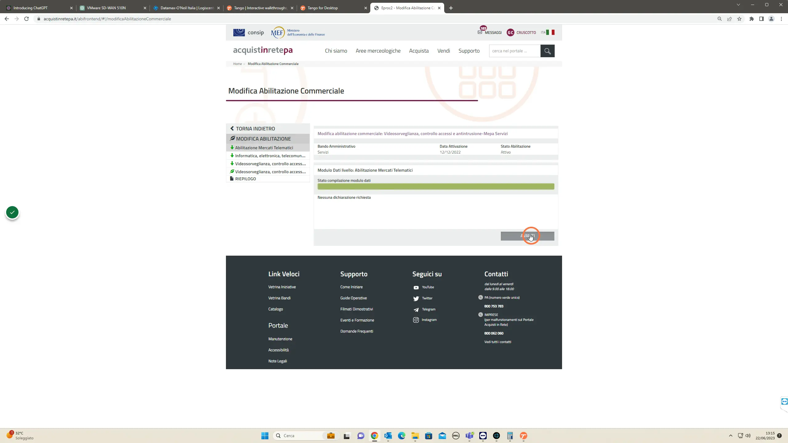This screenshot has width=788, height=443.
Task: Open RIEPILOGO in sidebar
Action: pos(268,179)
